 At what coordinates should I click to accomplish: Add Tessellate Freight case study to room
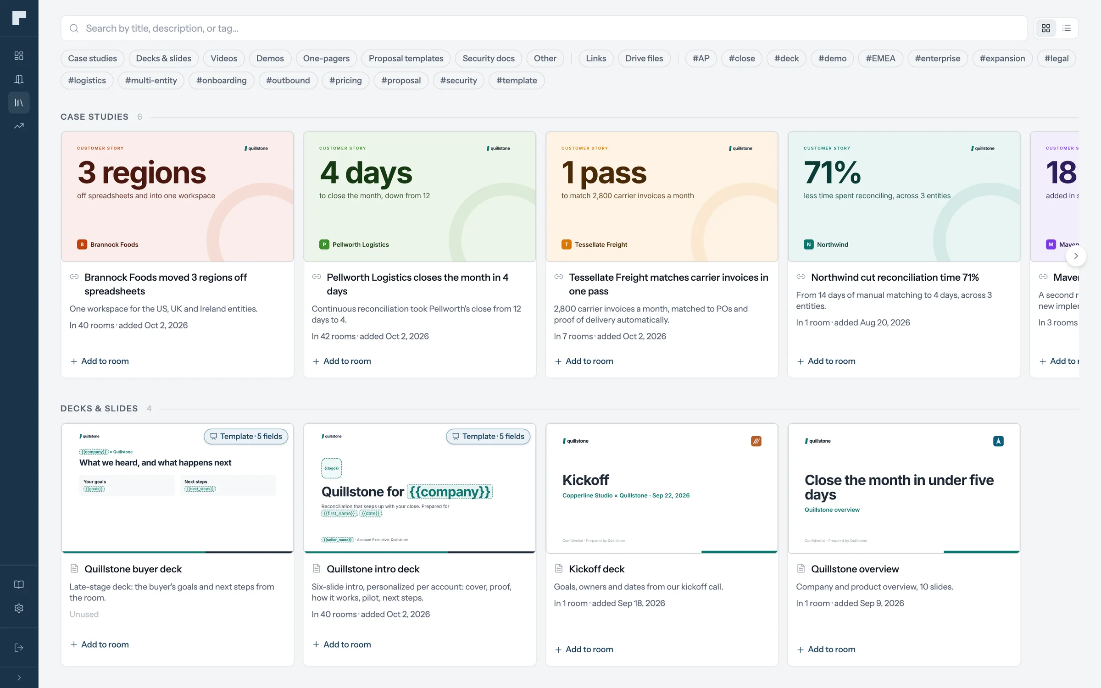584,361
